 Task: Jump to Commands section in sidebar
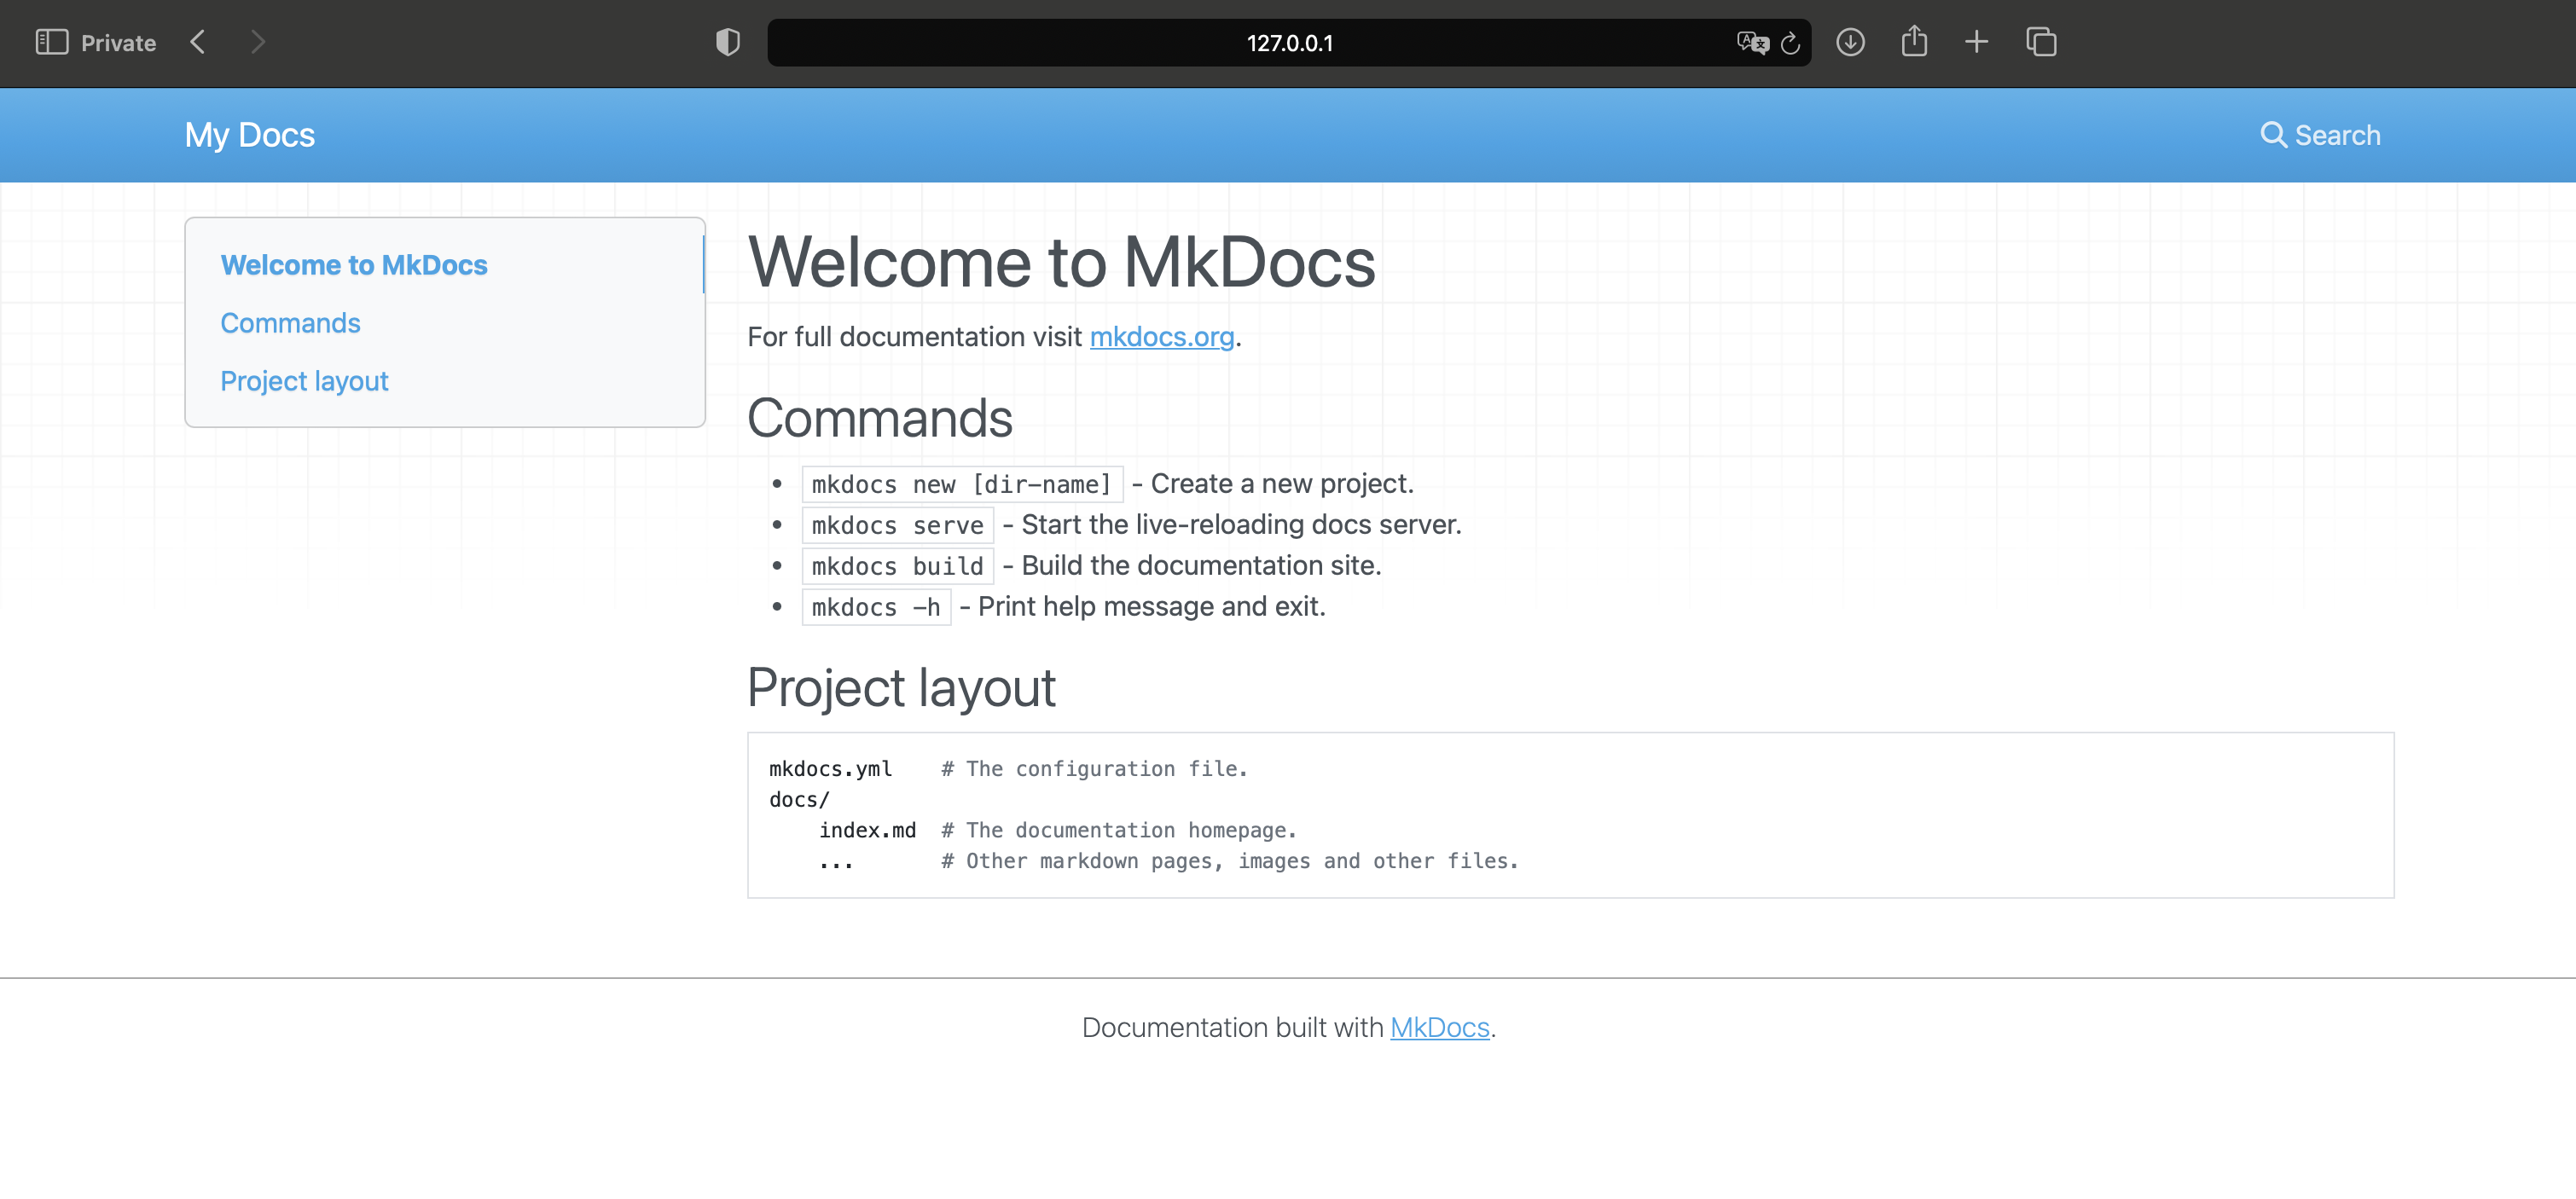pos(290,323)
